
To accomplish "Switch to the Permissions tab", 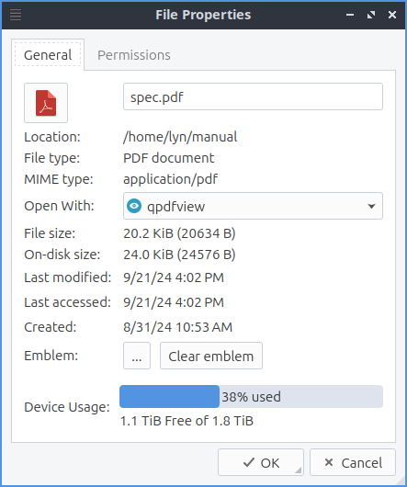I will 134,55.
